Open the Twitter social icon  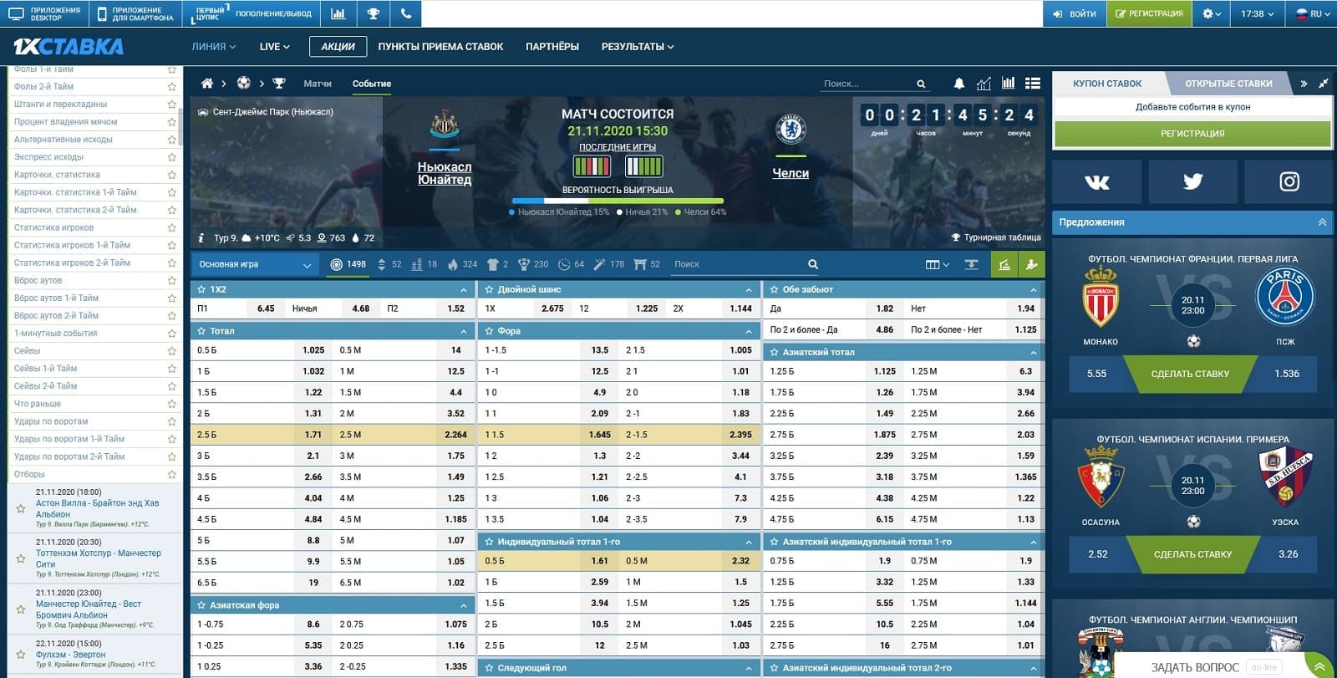click(x=1192, y=181)
